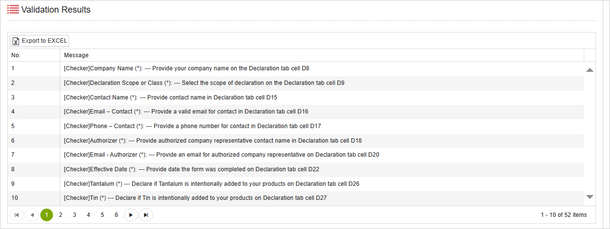Open page 2 of the results
The width and height of the screenshot is (610, 229).
[60, 214]
